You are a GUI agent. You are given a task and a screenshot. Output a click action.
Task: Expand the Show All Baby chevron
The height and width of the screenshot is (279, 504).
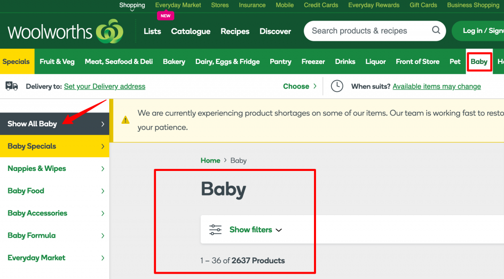tap(103, 124)
